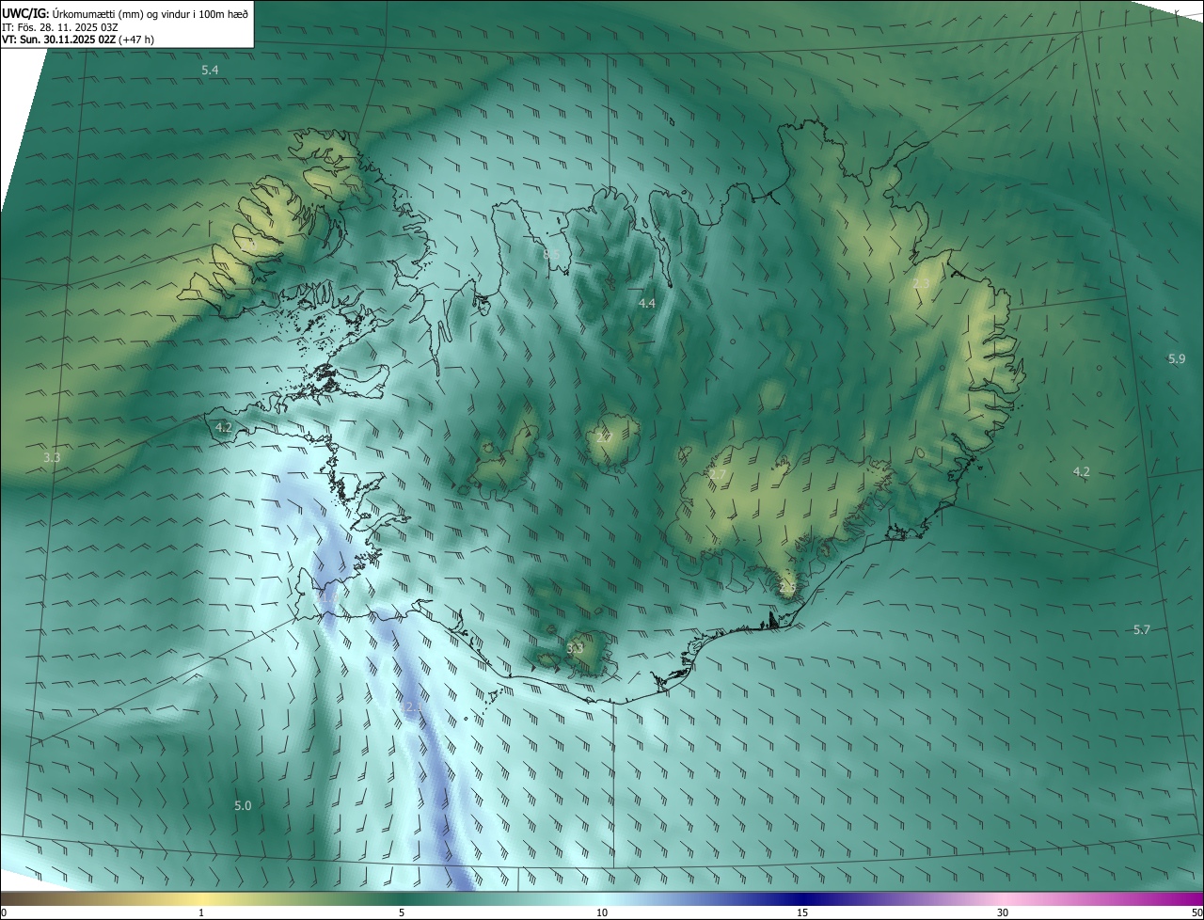Click the 4.4 value label in north Iceland
Viewport: 1204px width, 920px height.
tap(646, 303)
